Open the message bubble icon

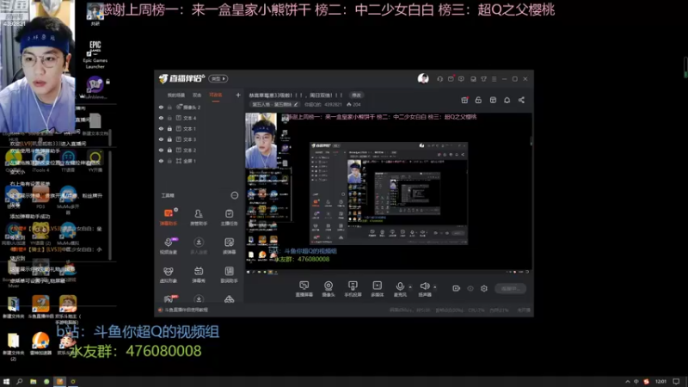point(461,79)
